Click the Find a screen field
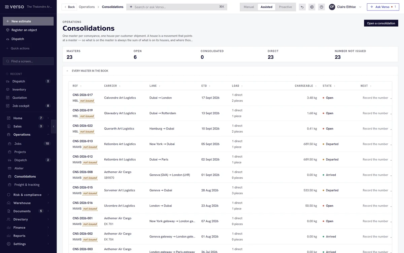Screen dimensions: 404x253 pyautogui.click(x=28, y=61)
